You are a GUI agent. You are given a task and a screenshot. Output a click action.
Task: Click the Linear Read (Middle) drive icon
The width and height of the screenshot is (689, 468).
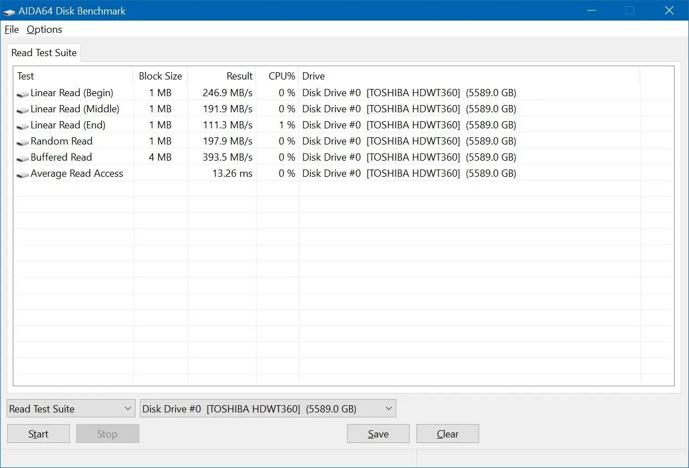23,110
